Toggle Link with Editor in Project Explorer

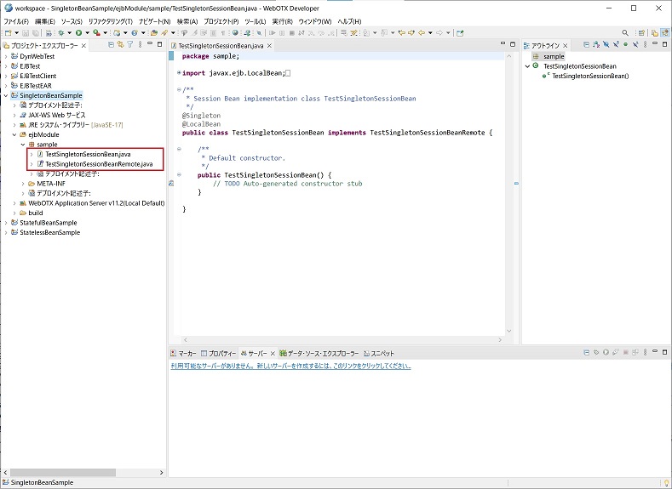[120, 44]
